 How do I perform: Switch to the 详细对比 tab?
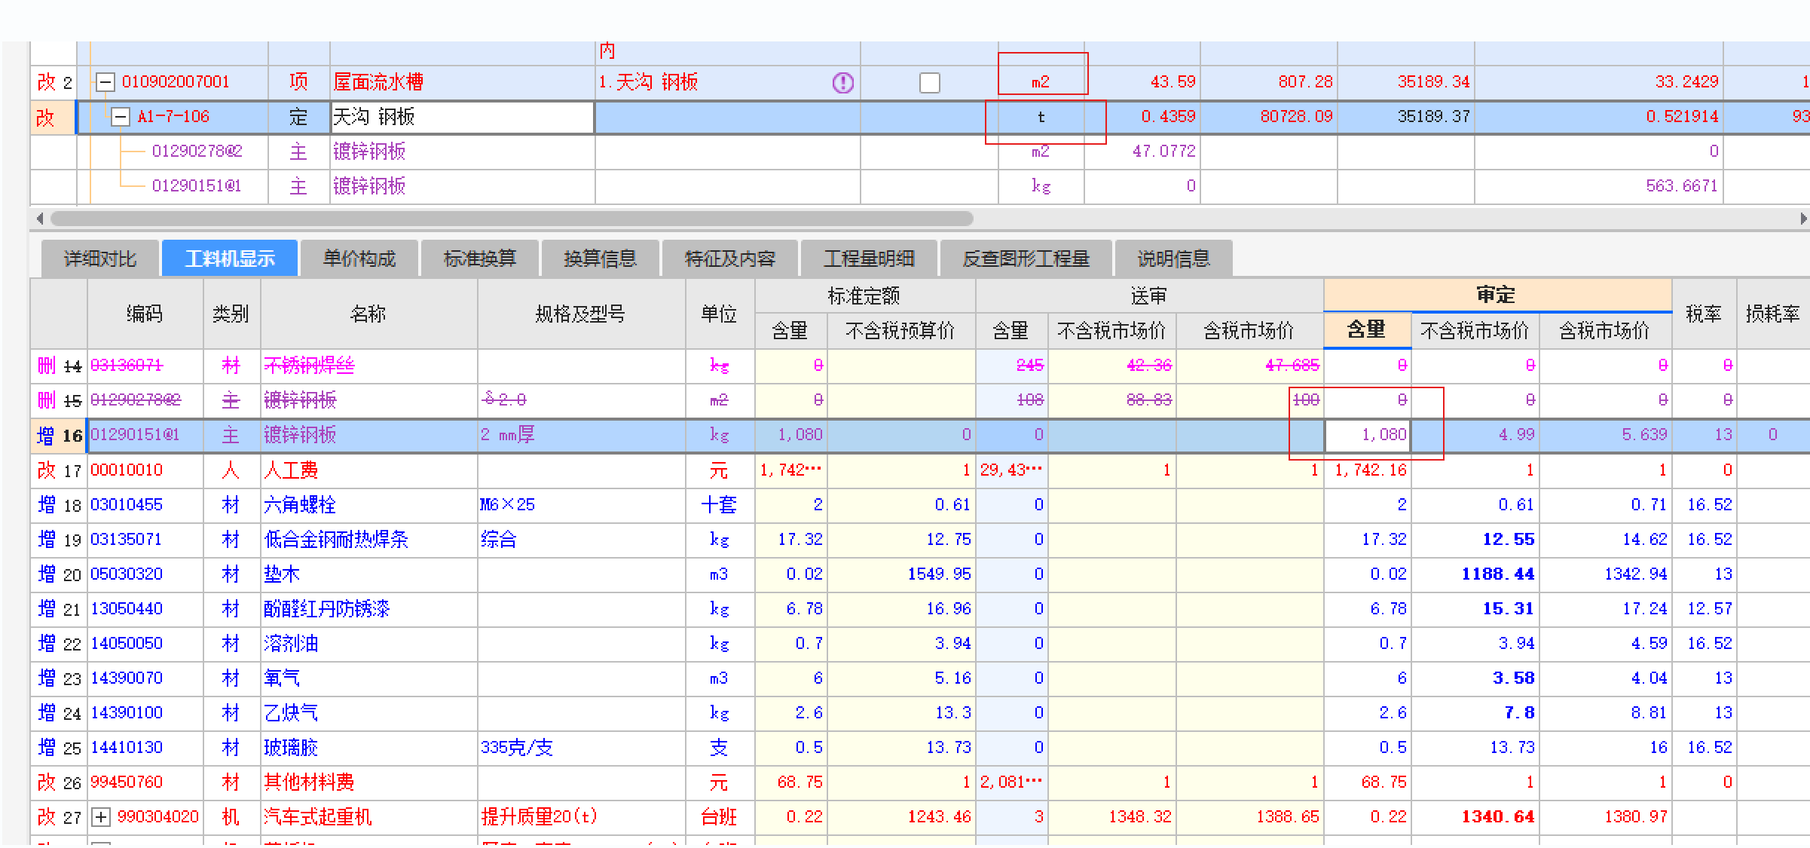99,259
